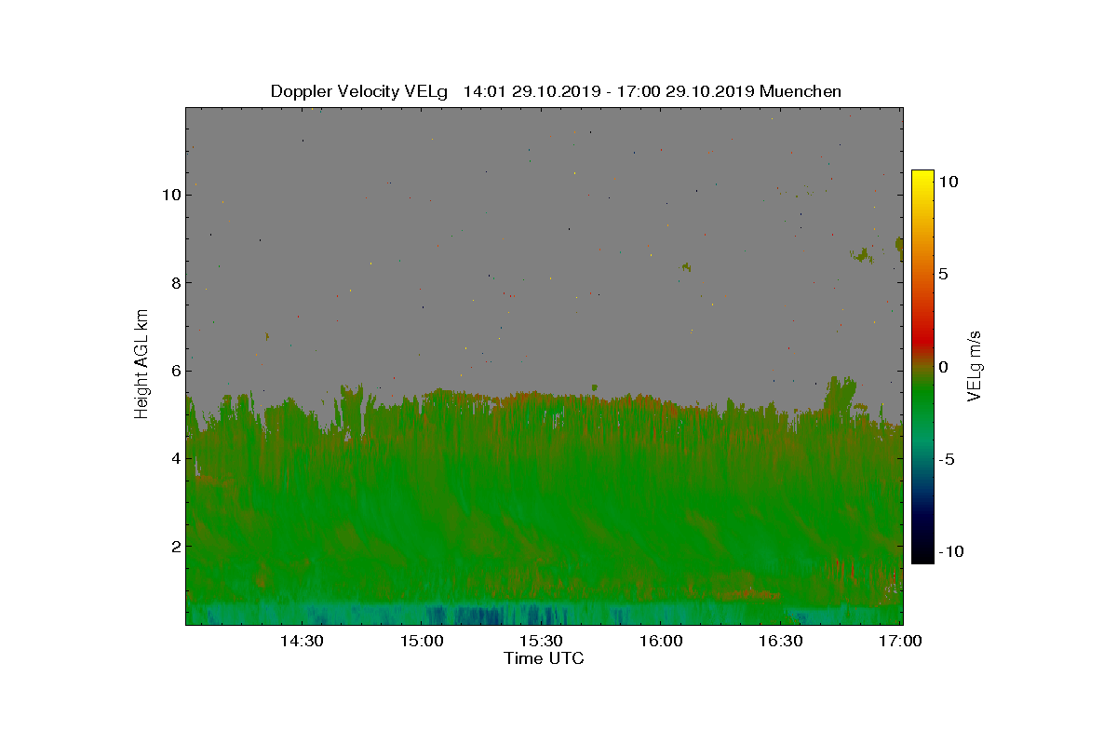Click the '14:30' time tick label

[302, 642]
